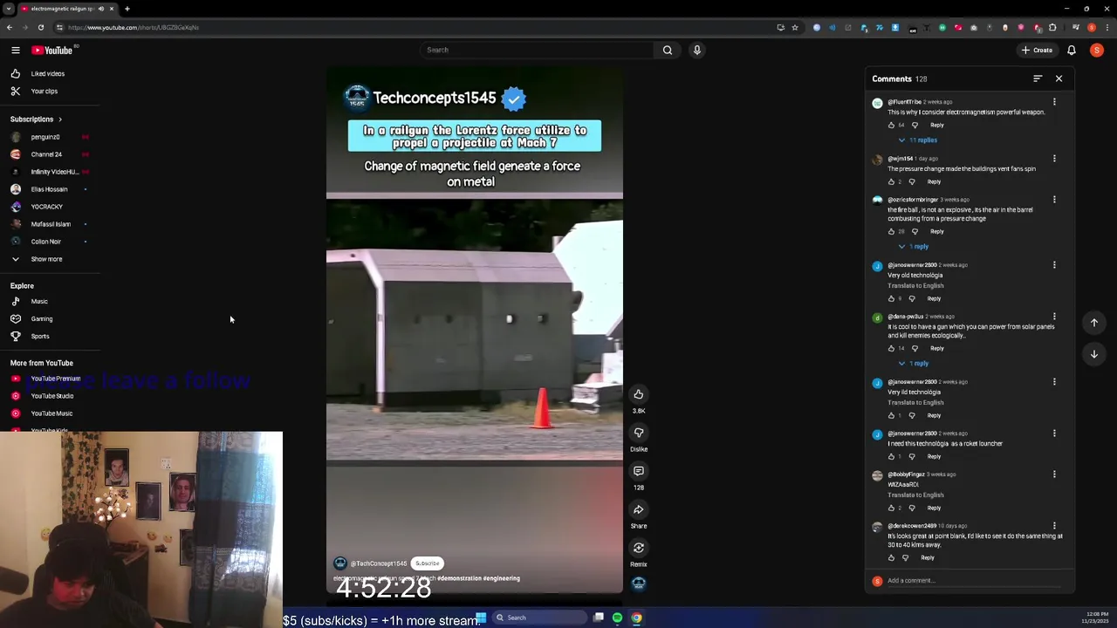Go back in the browser
The width and height of the screenshot is (1117, 628).
click(x=10, y=27)
